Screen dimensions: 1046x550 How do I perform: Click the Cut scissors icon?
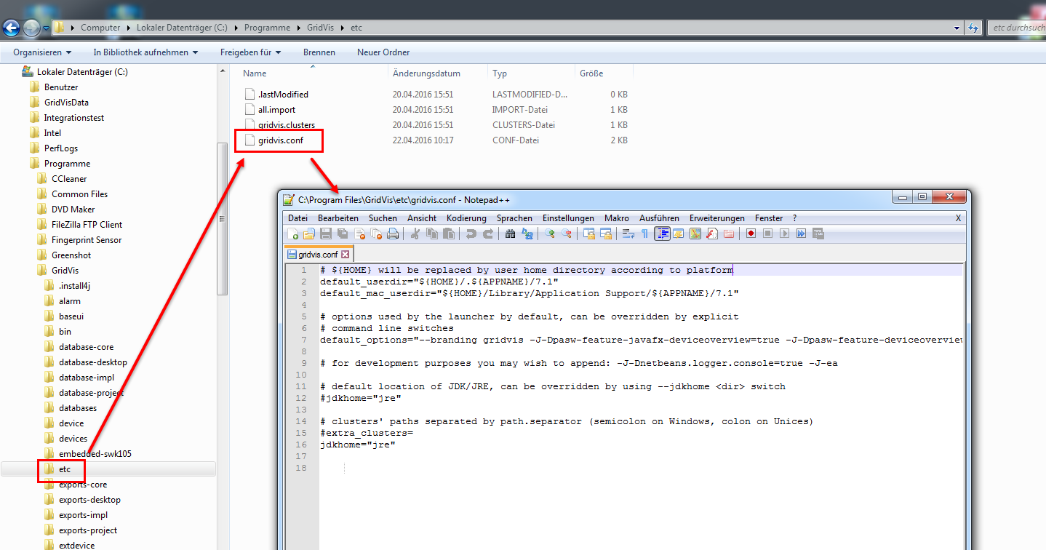click(415, 234)
